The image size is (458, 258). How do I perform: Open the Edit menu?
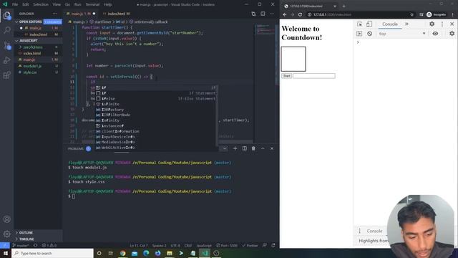click(x=26, y=4)
